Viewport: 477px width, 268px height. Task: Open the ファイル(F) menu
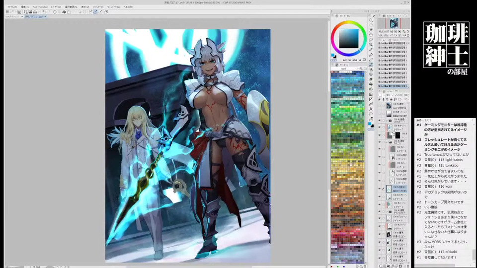pos(12,6)
